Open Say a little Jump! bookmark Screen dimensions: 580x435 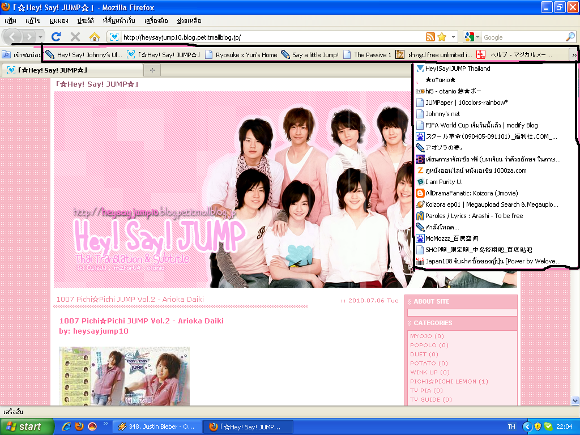[310, 55]
